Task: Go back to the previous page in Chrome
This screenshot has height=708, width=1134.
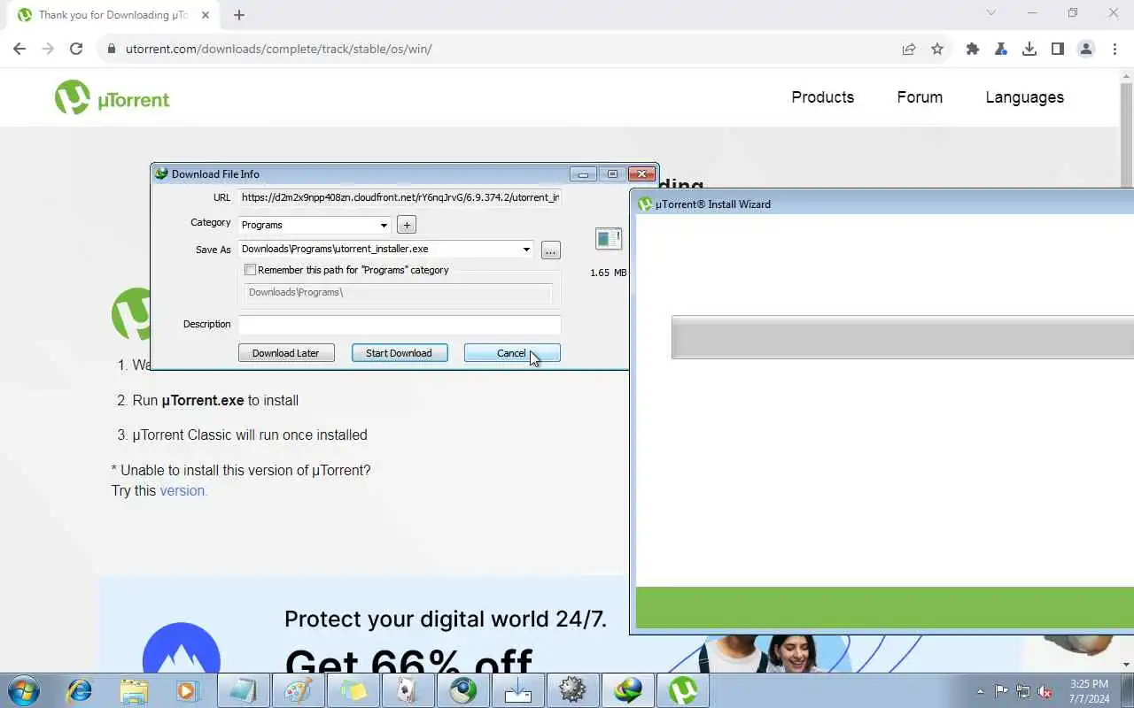Action: [19, 49]
